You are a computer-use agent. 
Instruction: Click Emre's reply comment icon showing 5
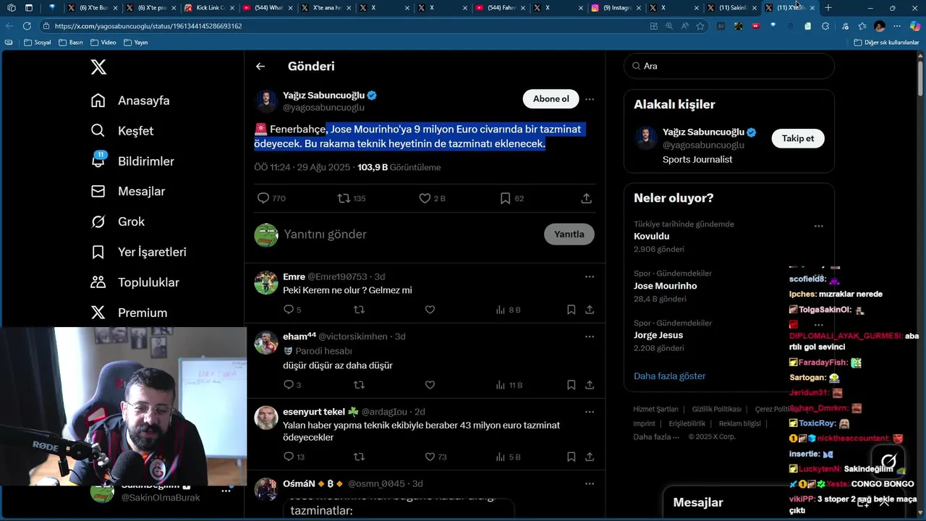[292, 310]
